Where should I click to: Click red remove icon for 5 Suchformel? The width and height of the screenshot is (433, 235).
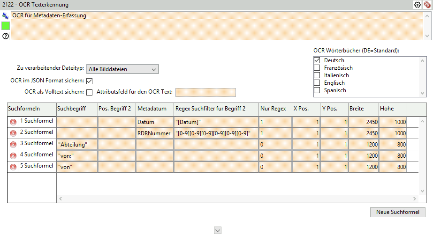(x=13, y=167)
